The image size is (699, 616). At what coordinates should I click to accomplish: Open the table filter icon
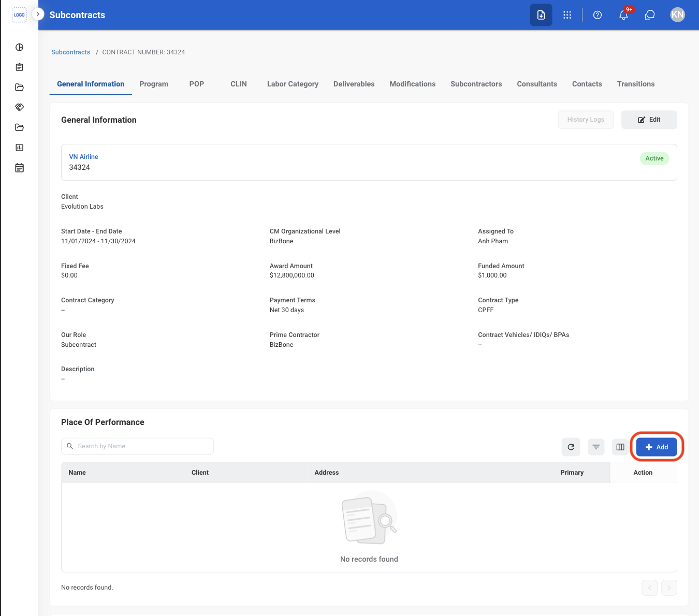596,447
